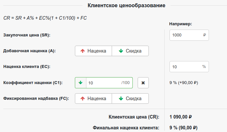
Task: Choose Наценка for Фиксированная надбавка (FC)
Action: 93,99
